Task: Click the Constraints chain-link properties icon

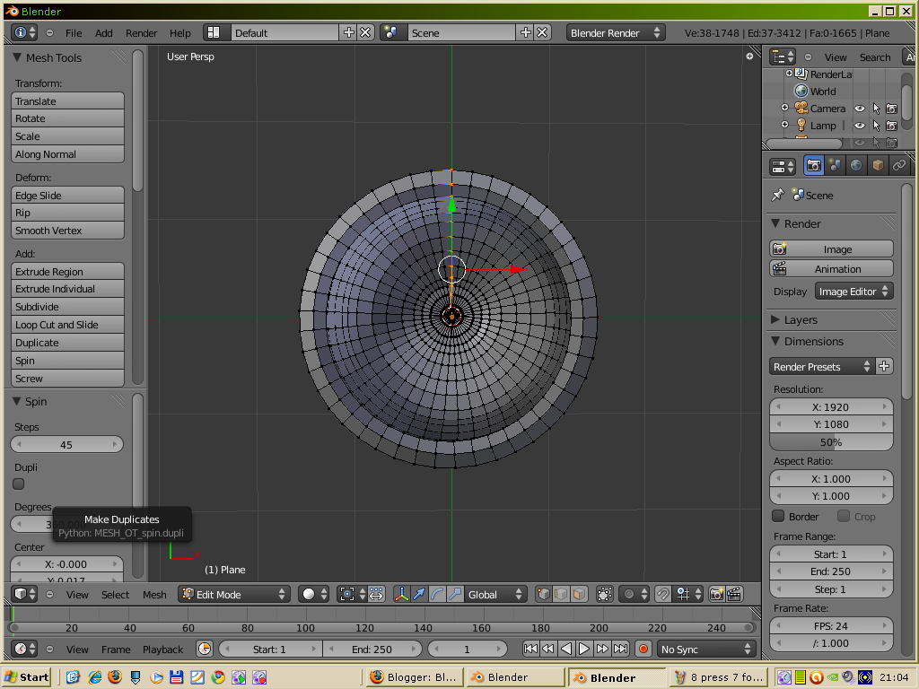Action: pyautogui.click(x=899, y=165)
